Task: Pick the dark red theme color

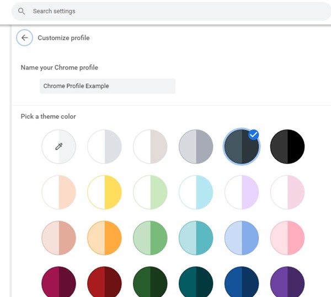Action: pyautogui.click(x=104, y=282)
